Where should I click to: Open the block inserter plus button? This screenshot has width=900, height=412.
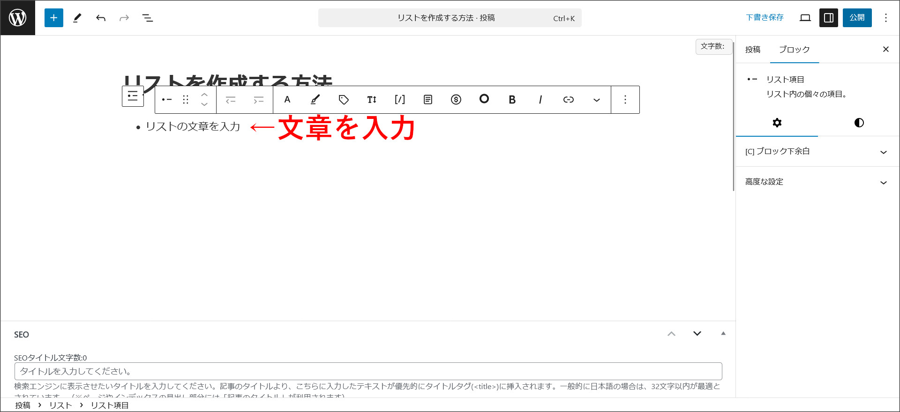54,18
